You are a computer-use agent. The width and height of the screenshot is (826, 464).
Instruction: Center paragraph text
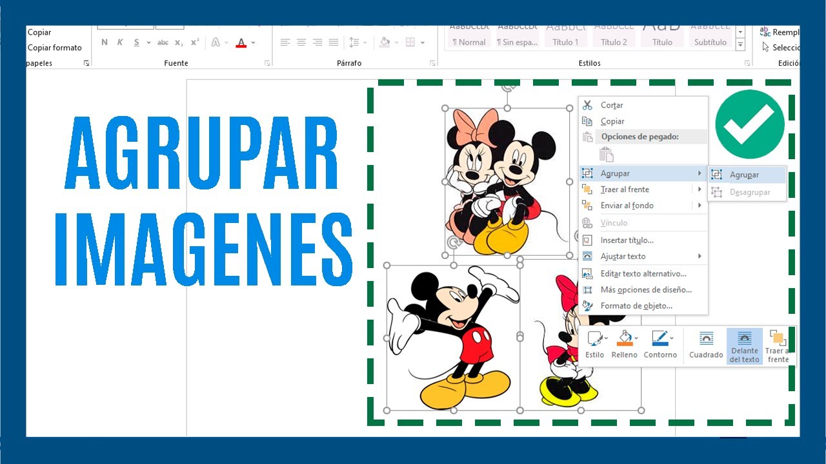[301, 43]
